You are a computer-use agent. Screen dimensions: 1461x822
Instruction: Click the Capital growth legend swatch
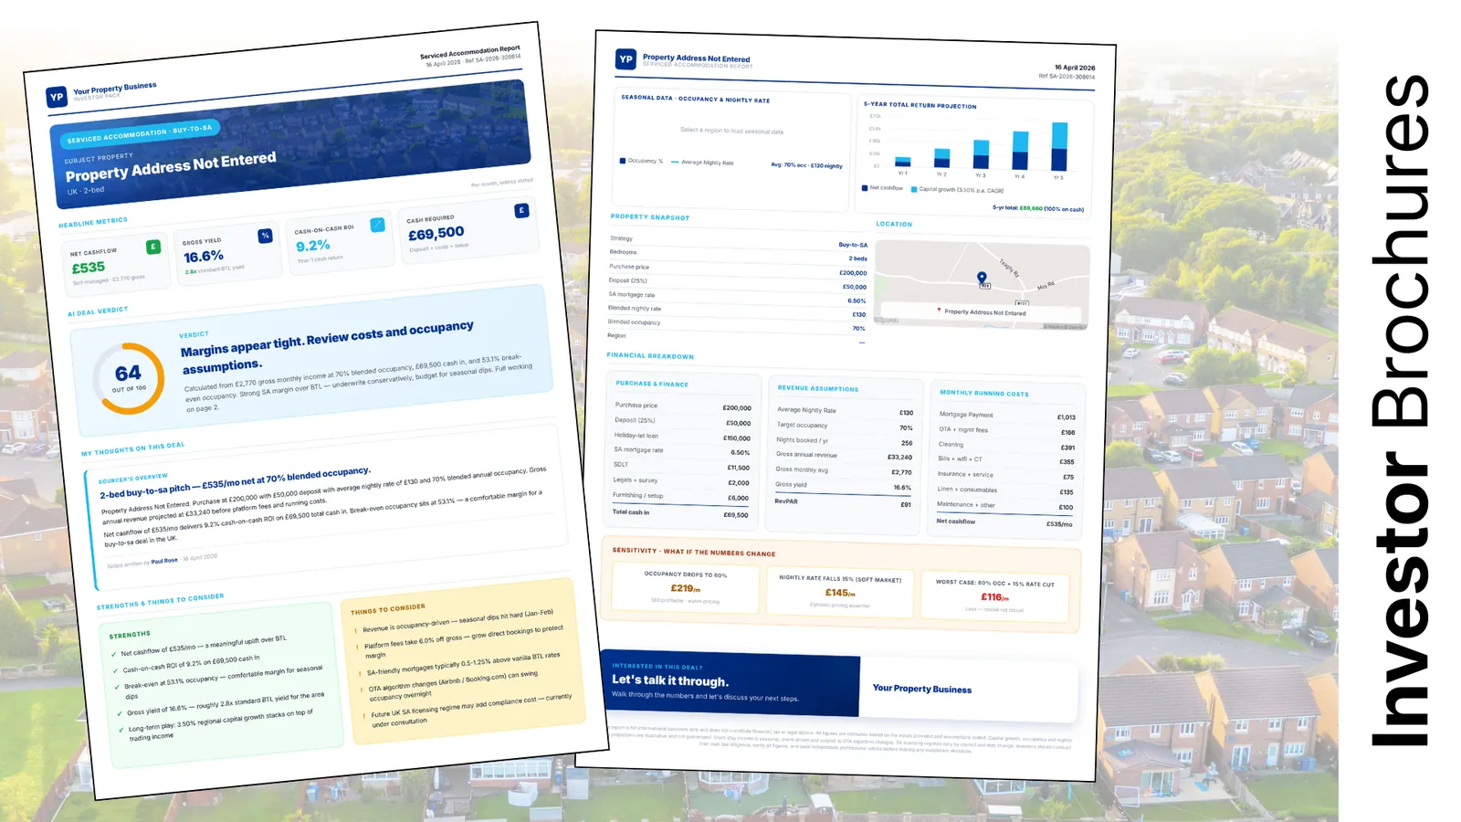[914, 189]
